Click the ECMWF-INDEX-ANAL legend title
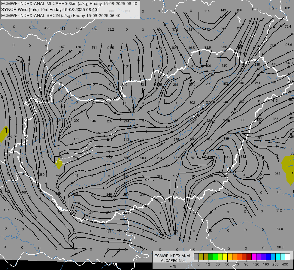This screenshot has width=294, height=270. click(173, 256)
